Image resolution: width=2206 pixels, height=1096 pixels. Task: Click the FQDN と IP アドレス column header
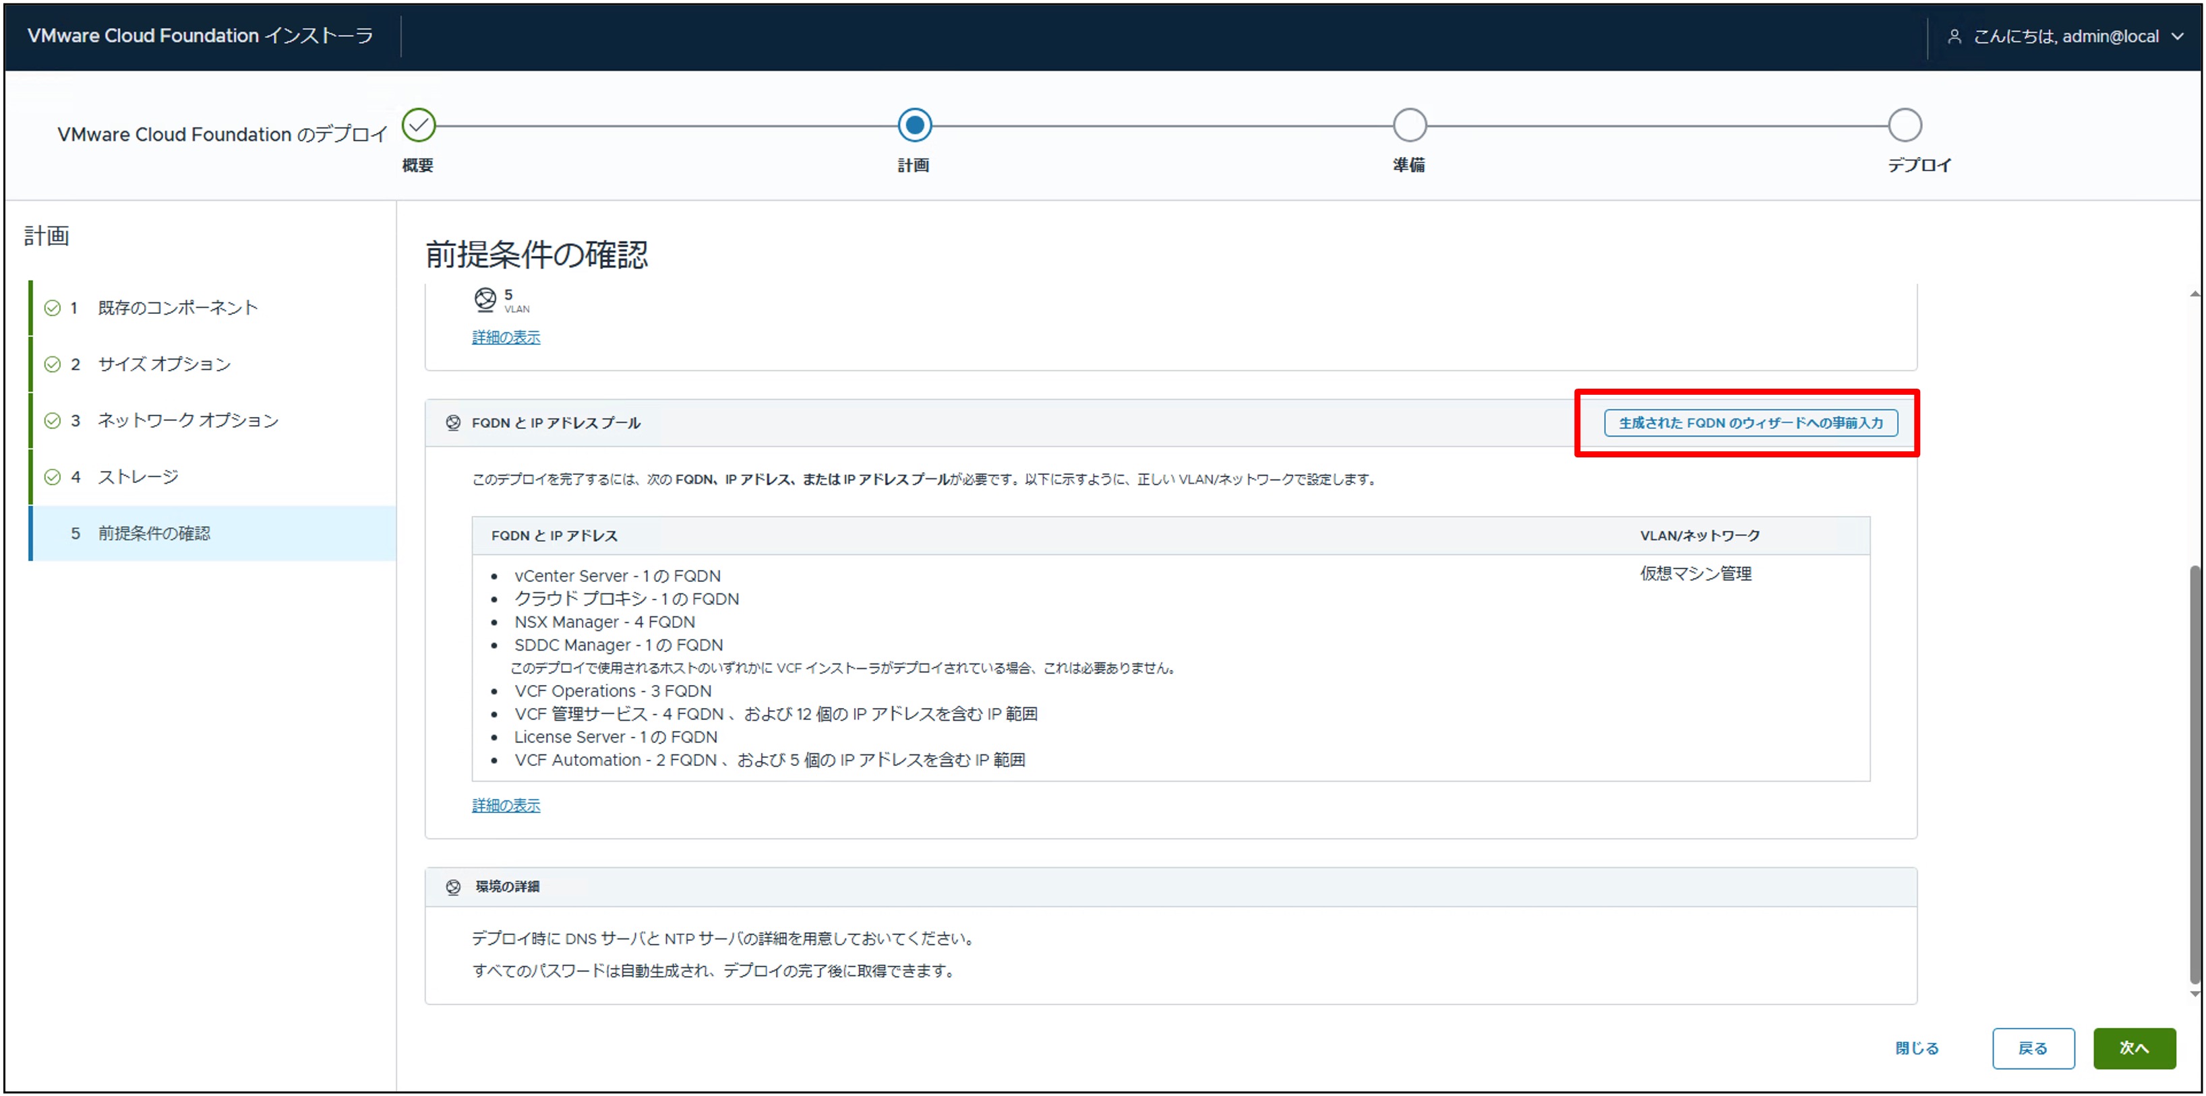[554, 536]
